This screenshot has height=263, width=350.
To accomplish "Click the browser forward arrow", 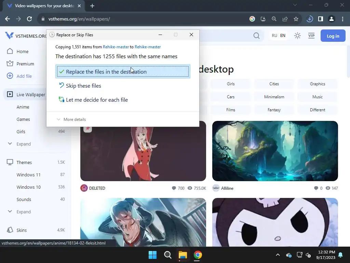I will coord(18,19).
